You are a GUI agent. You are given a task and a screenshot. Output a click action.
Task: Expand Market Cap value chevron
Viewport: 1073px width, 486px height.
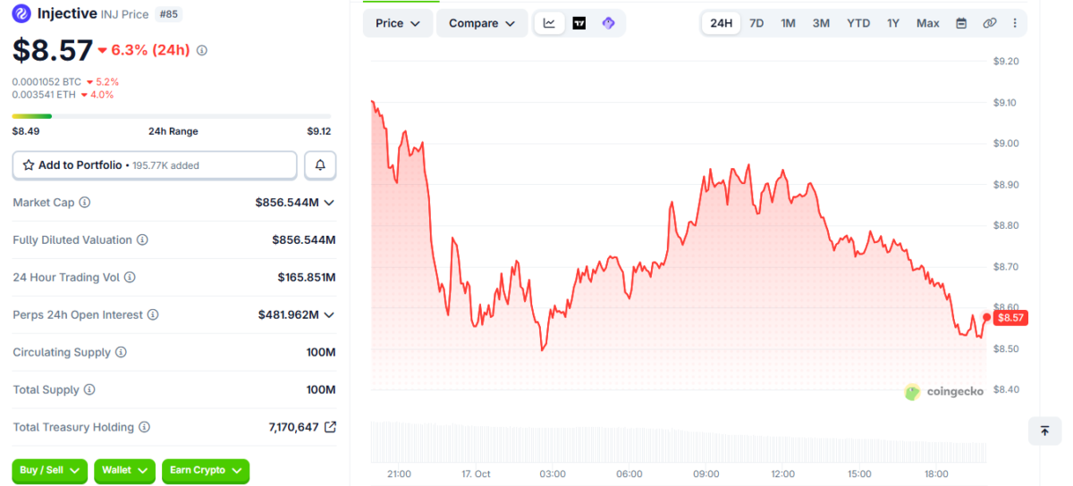[329, 203]
